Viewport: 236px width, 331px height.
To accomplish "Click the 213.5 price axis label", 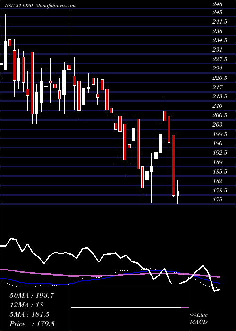I will coord(219,96).
